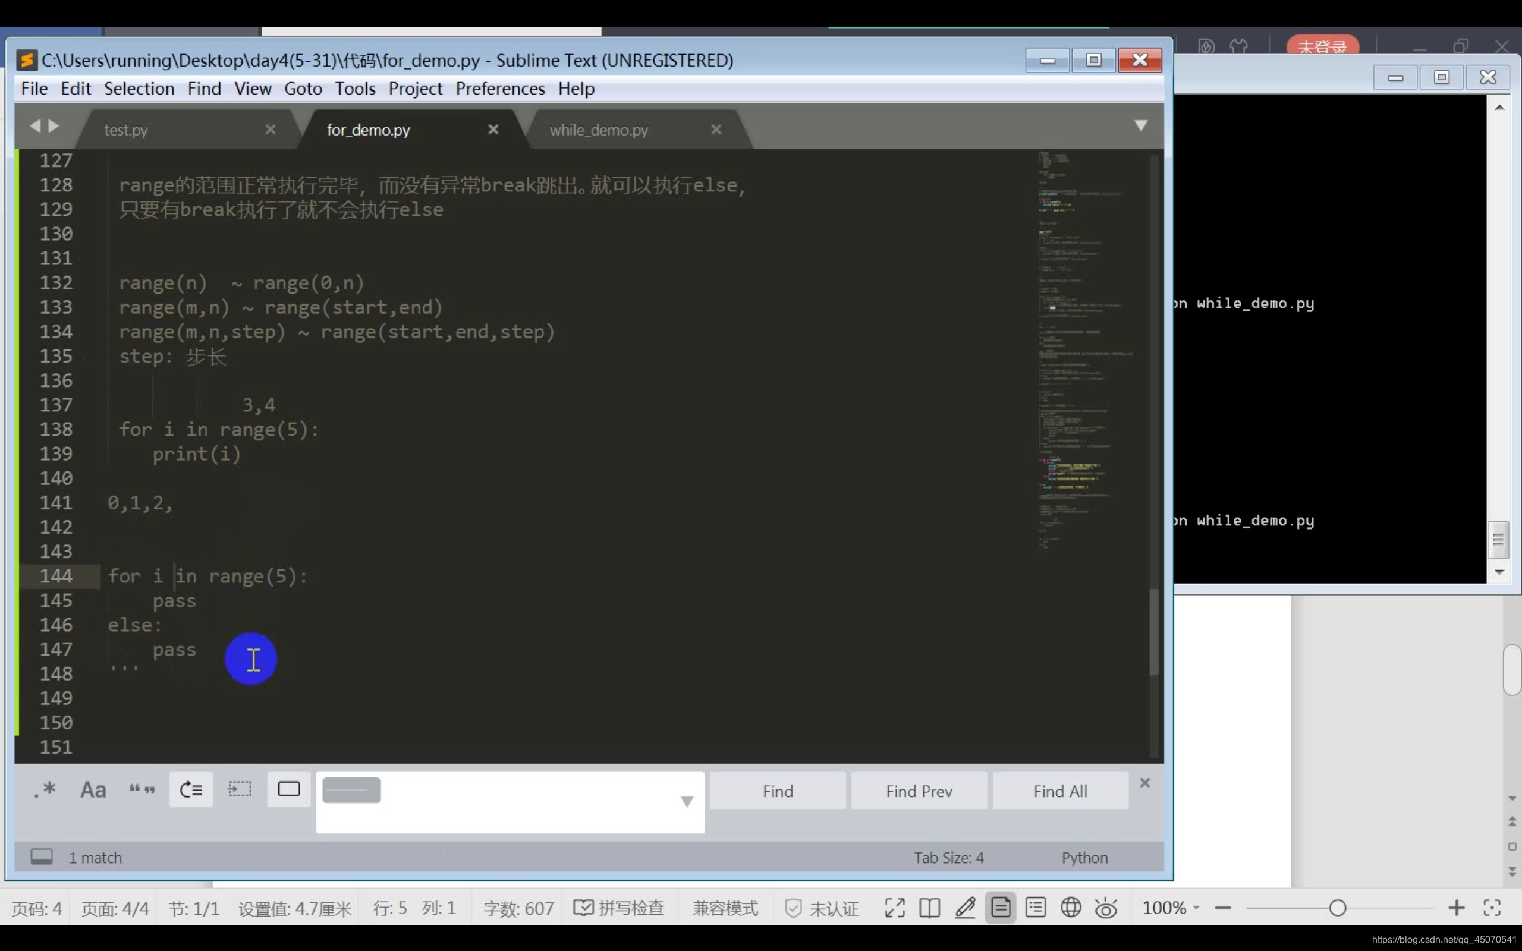The height and width of the screenshot is (951, 1522).
Task: Click the globe web layout icon
Action: point(1070,908)
